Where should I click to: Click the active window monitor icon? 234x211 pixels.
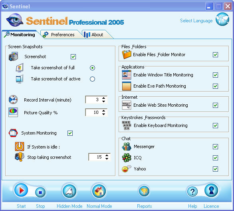[20, 79]
